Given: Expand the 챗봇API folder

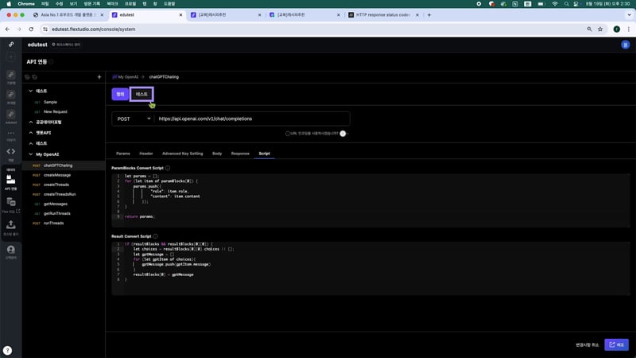Looking at the screenshot, I should (30, 132).
